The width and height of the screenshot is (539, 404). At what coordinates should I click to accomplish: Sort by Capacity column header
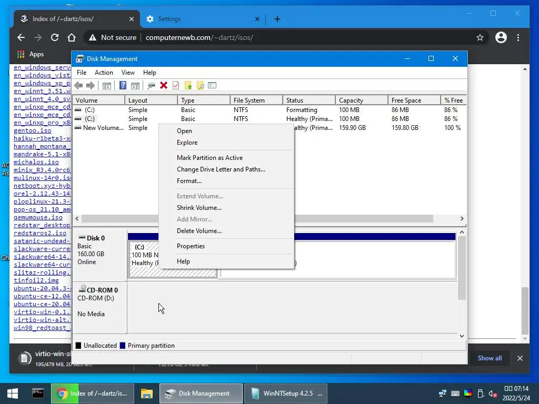coord(362,100)
